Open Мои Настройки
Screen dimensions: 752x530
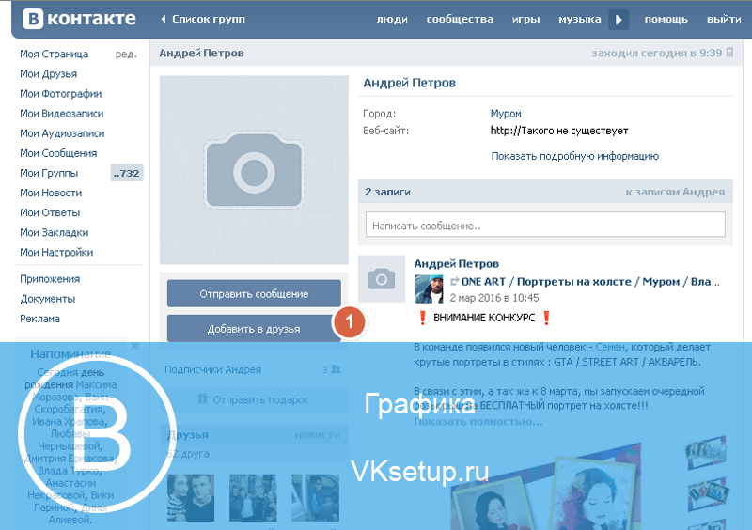click(x=56, y=252)
